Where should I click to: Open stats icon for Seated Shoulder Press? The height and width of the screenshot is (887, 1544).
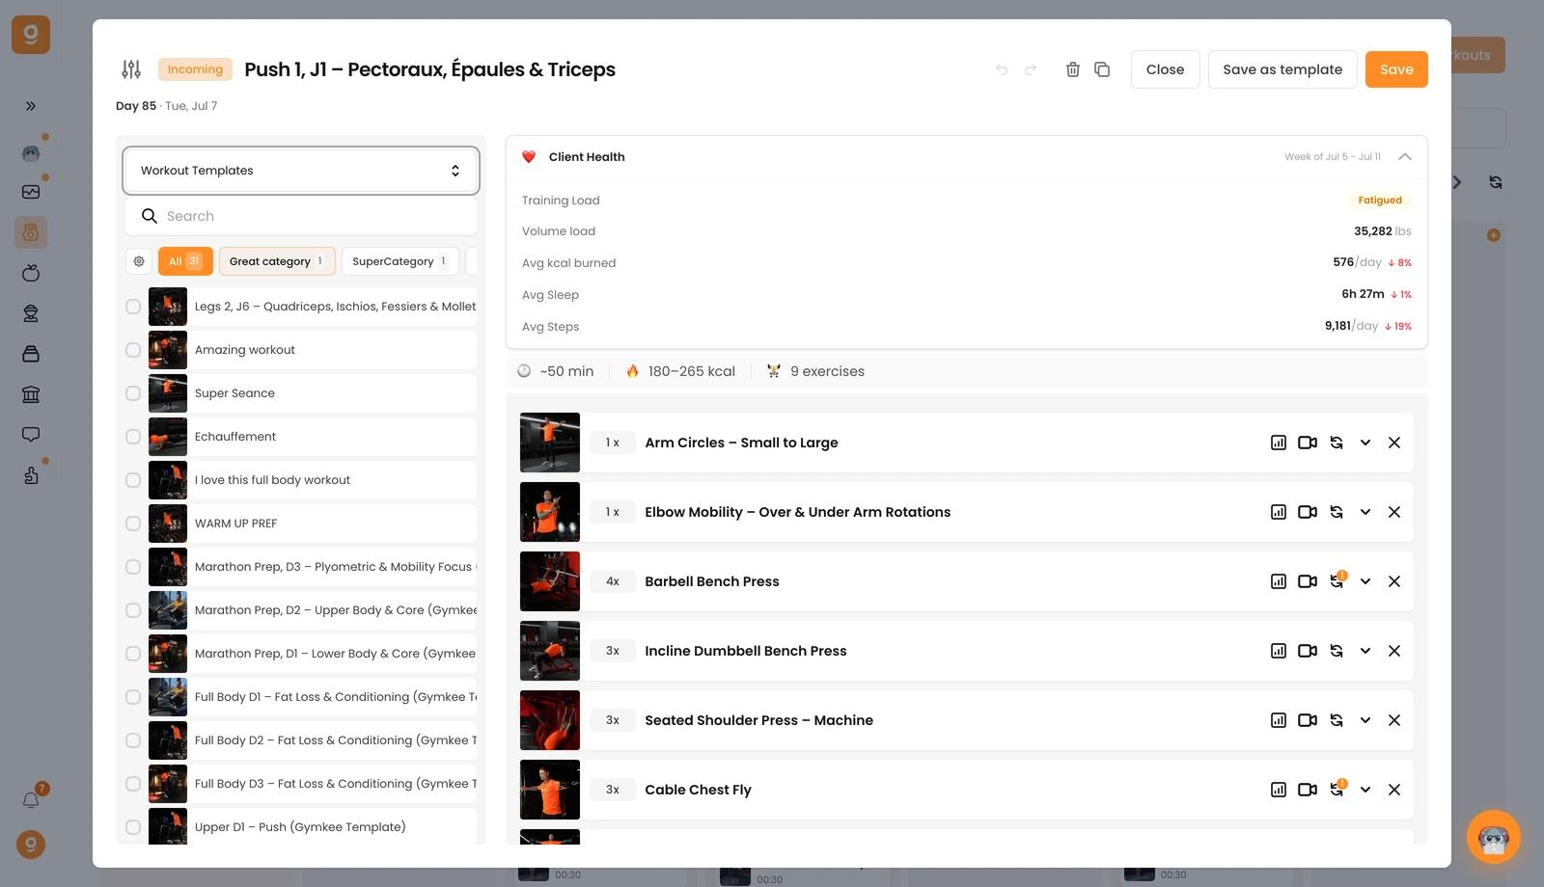pos(1279,720)
